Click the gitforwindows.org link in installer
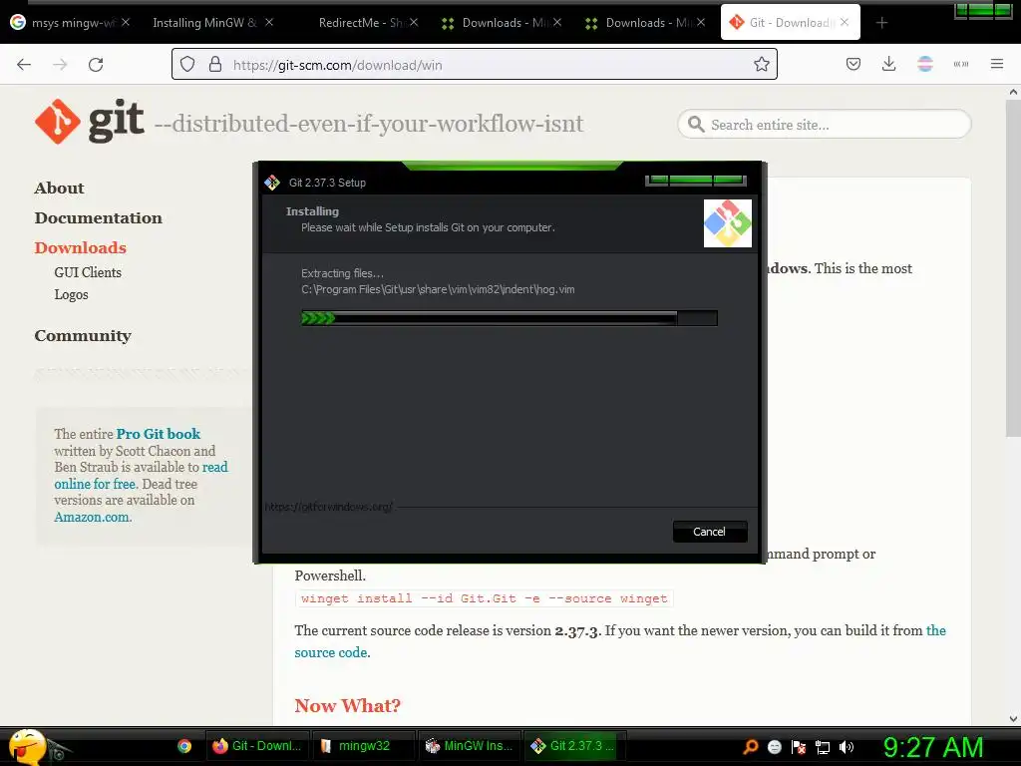Screen dimensions: 1021x766 [x=328, y=507]
